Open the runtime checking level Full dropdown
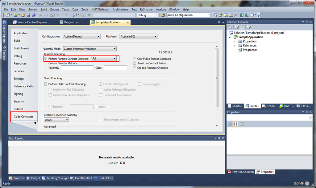This screenshot has height=188, width=316. click(x=104, y=59)
